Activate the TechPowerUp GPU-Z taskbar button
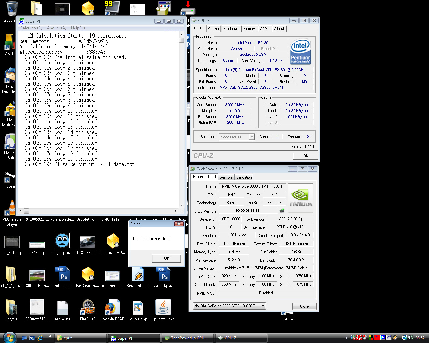Viewport: 429px width, 343px height. pos(188,338)
